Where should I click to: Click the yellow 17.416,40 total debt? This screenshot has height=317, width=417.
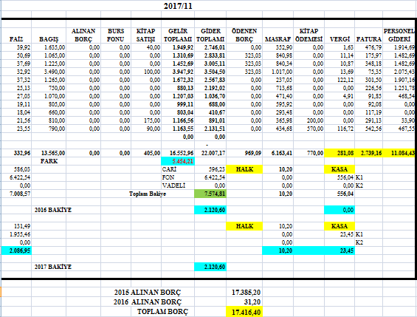(x=244, y=312)
